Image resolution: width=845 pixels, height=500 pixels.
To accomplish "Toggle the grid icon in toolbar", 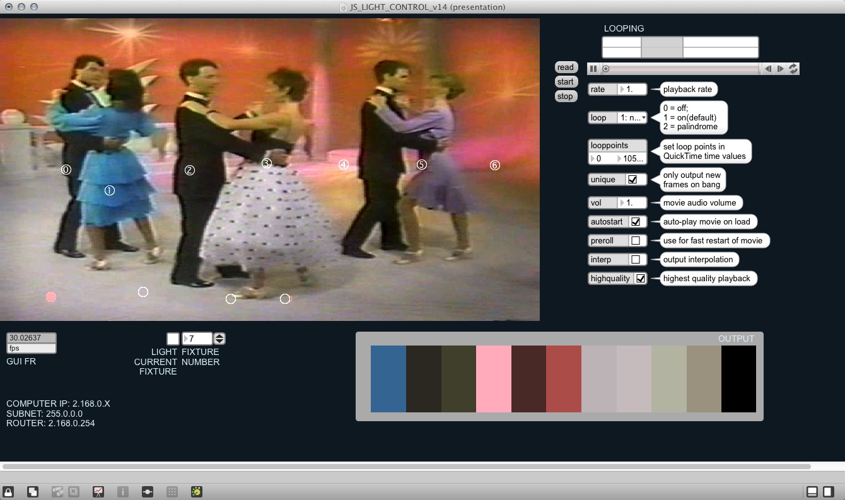I will point(172,492).
